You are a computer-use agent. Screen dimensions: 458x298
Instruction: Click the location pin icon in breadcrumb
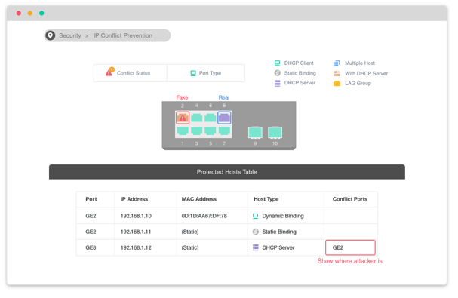[51, 35]
